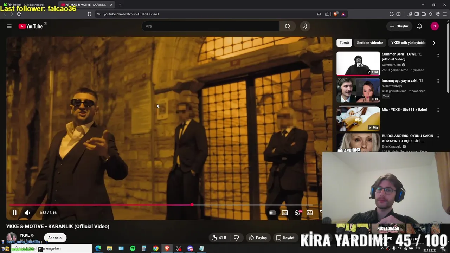Screen dimensions: 450x253
Task: Open the husamyuyuviyu channel name
Action: coord(392,86)
